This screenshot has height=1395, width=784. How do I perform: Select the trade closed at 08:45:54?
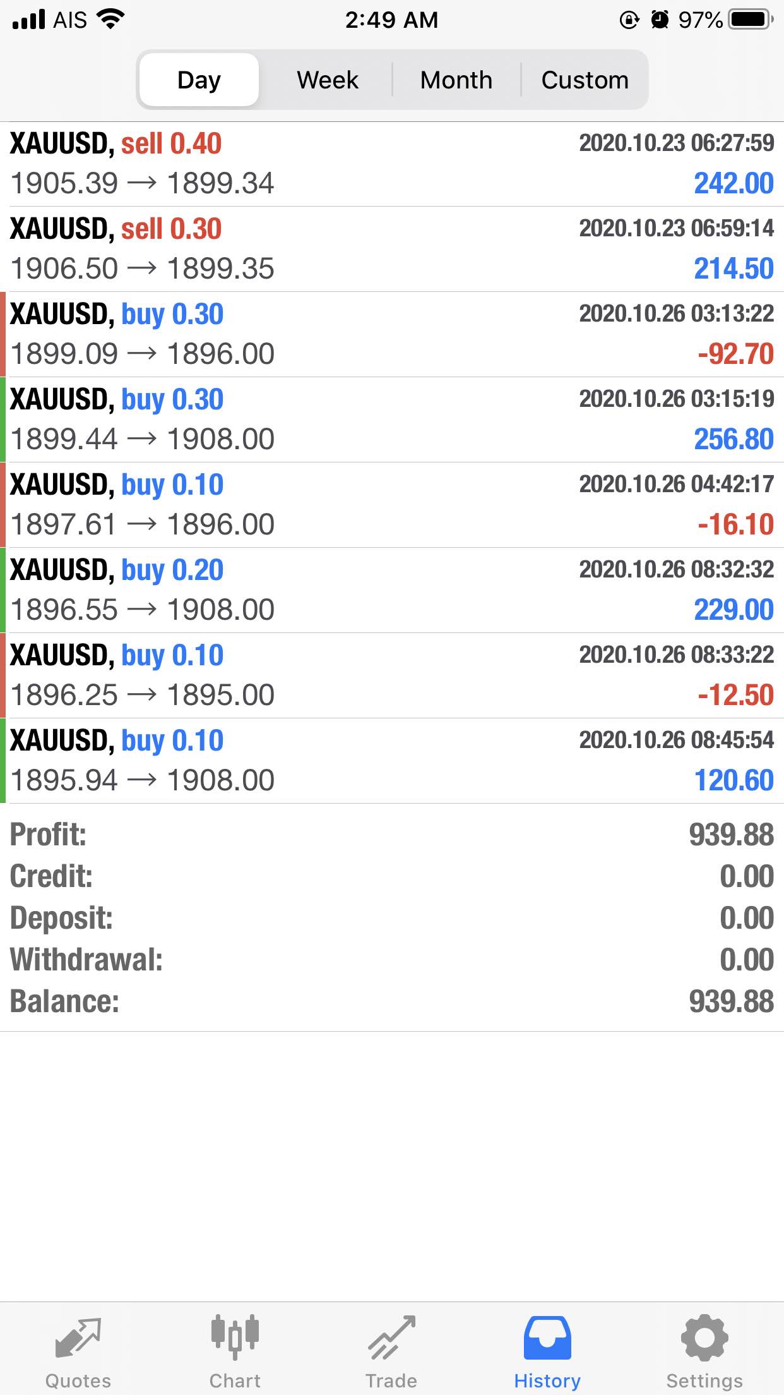click(392, 761)
